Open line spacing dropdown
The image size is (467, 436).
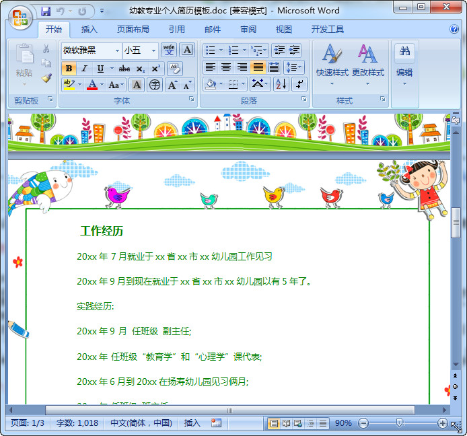pos(294,67)
